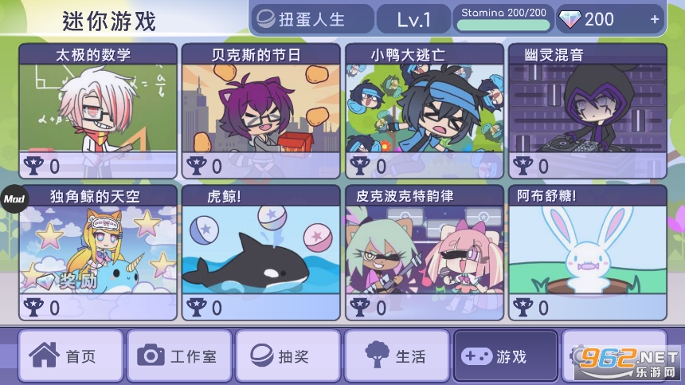Click the trophy icon under 阿布舒糖!

(523, 307)
